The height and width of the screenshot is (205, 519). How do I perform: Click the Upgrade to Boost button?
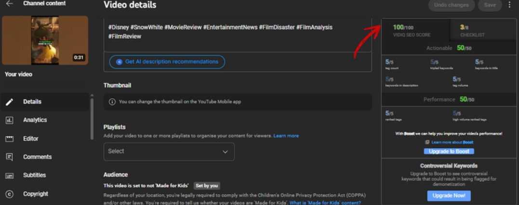click(449, 151)
